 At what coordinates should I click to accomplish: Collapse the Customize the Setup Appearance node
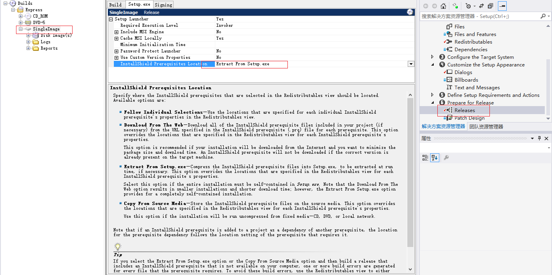click(x=432, y=64)
